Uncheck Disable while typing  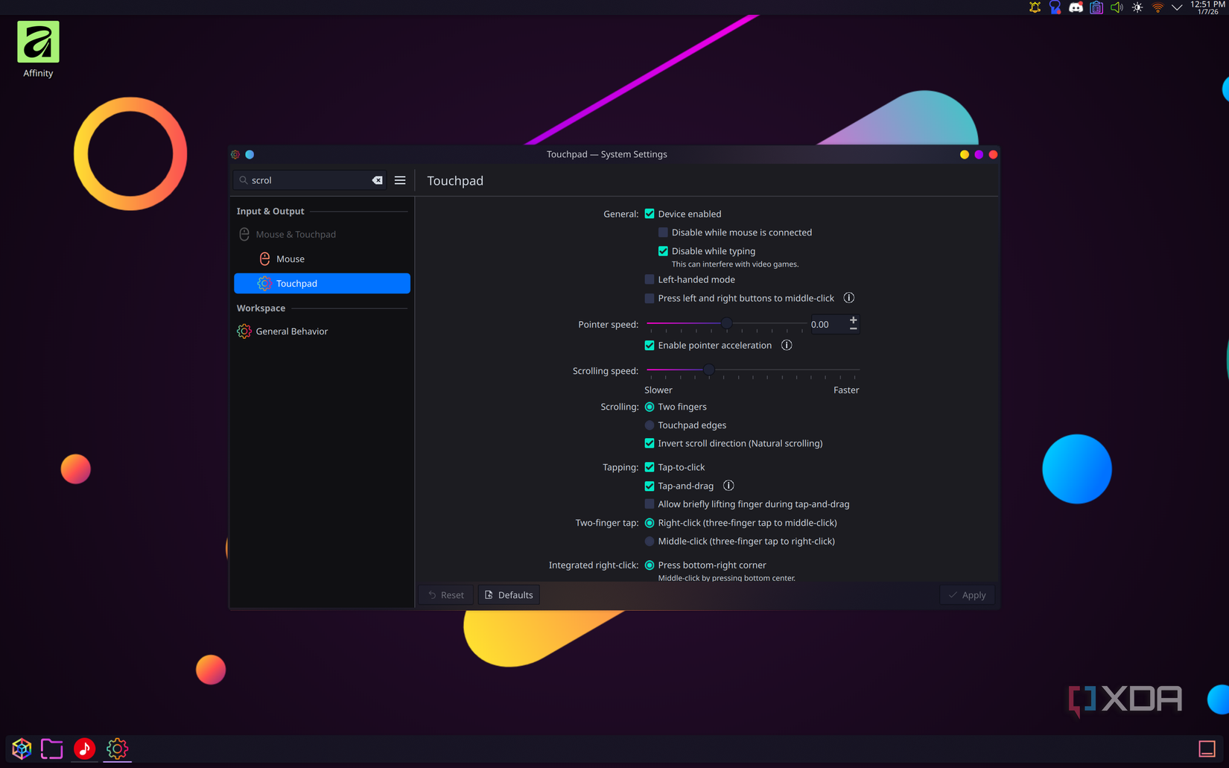tap(663, 251)
